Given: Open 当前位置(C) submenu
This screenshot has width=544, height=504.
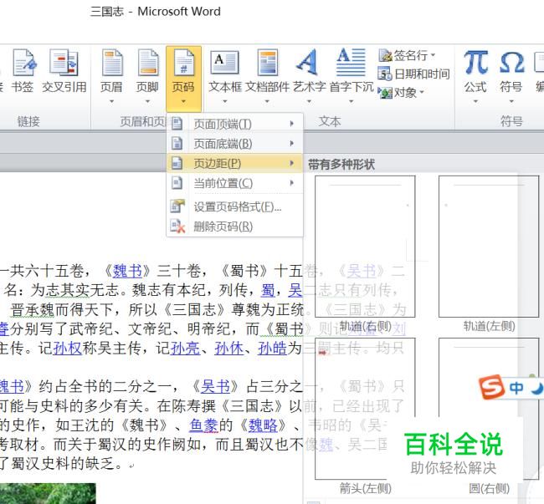Looking at the screenshot, I should pyautogui.click(x=234, y=183).
